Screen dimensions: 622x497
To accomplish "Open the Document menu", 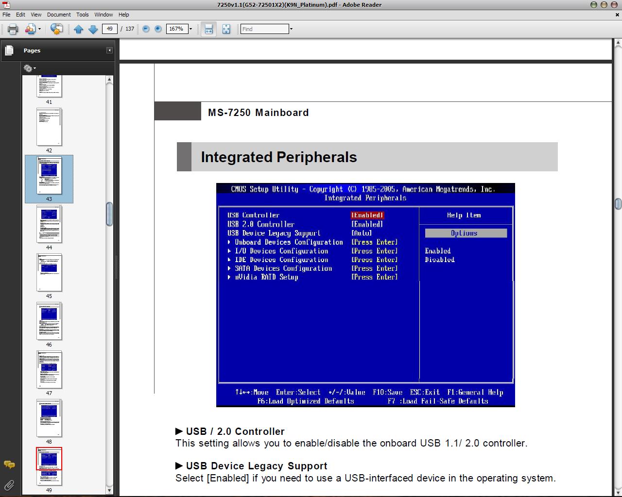I will (x=59, y=15).
